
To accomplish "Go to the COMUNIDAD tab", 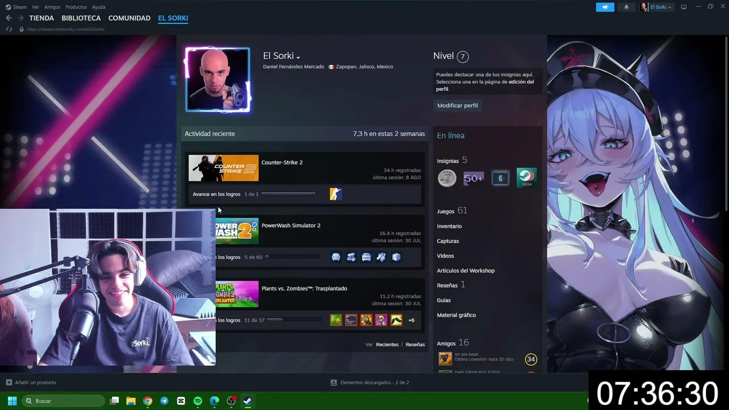I will click(129, 18).
